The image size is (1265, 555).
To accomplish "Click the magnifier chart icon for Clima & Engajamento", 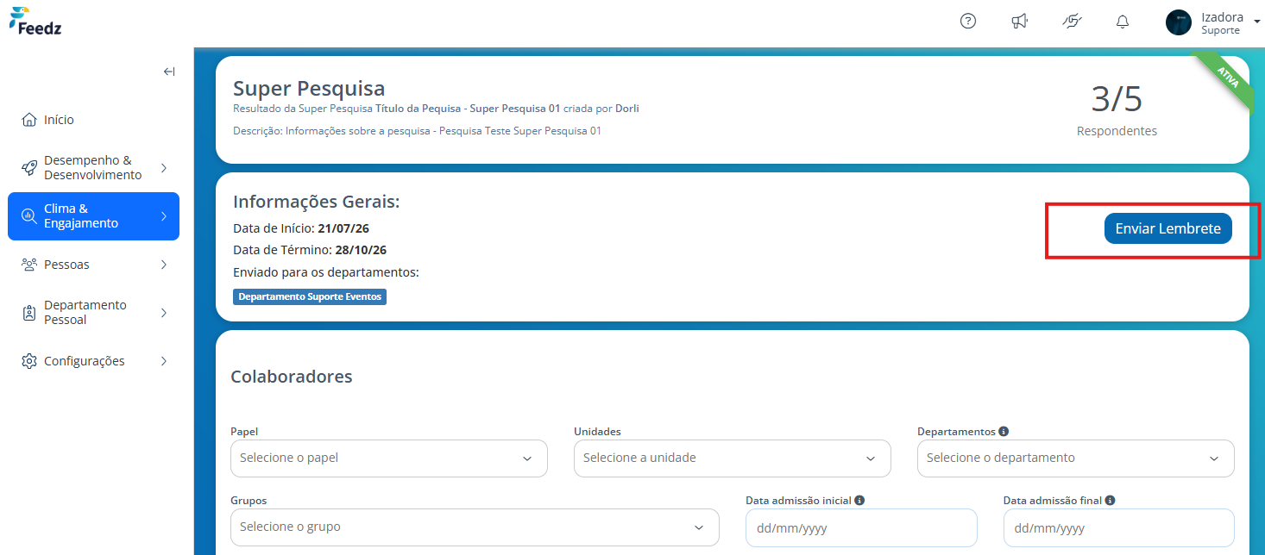I will tap(29, 216).
